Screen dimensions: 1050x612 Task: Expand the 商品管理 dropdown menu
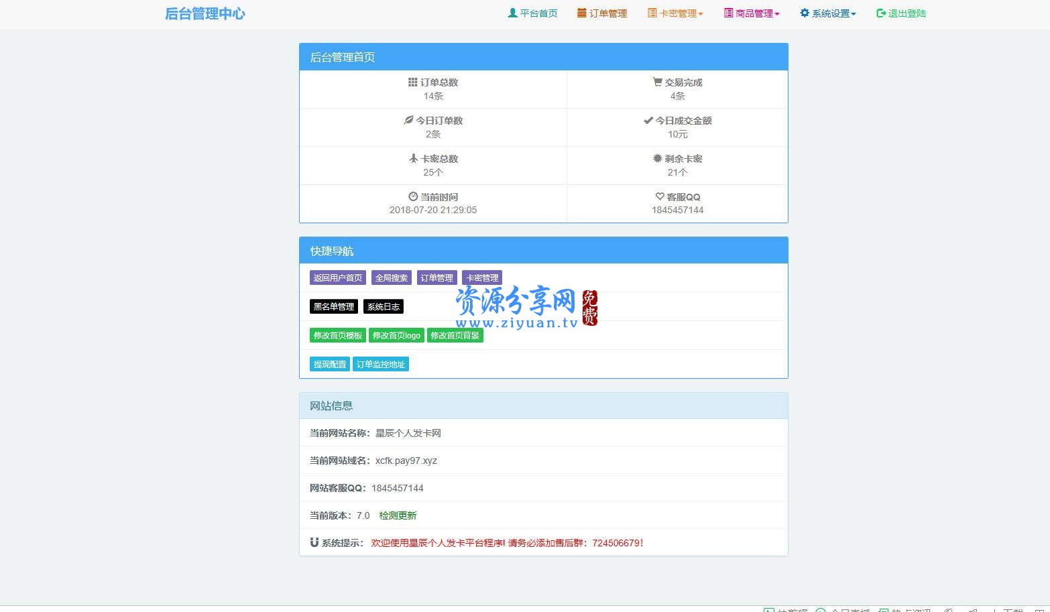click(x=752, y=13)
